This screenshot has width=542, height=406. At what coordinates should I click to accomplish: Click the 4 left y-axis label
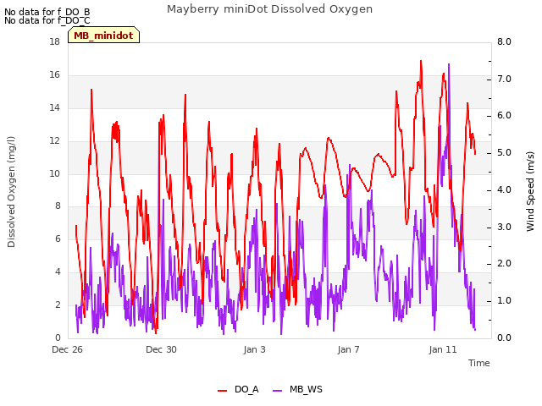pyautogui.click(x=58, y=272)
